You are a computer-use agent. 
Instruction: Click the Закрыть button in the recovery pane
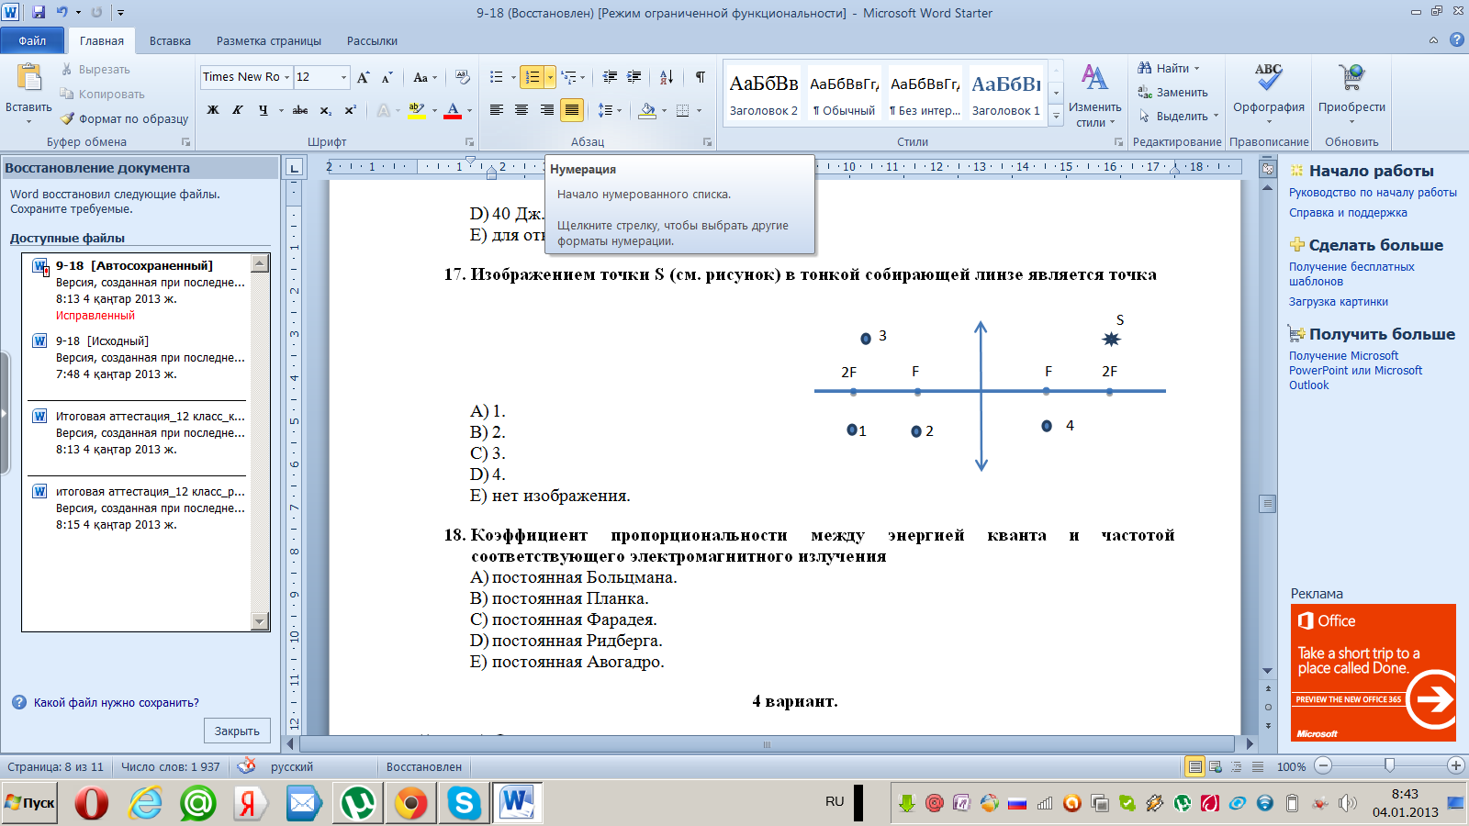[237, 731]
